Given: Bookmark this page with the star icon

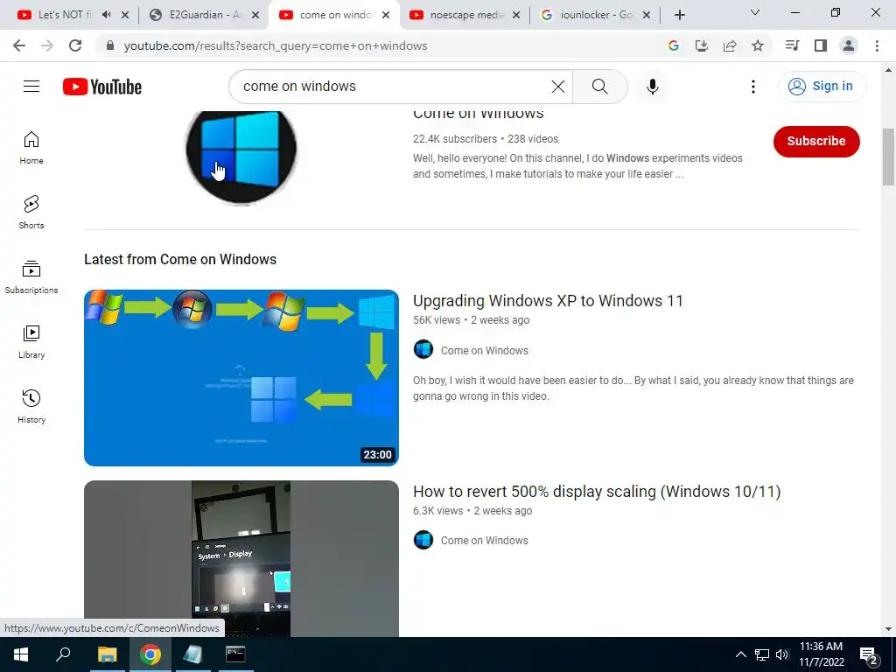Looking at the screenshot, I should pyautogui.click(x=758, y=45).
